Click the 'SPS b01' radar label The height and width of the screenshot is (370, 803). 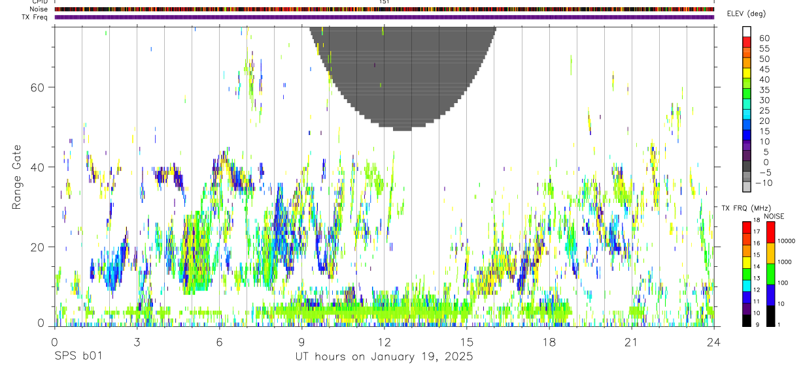click(x=78, y=357)
